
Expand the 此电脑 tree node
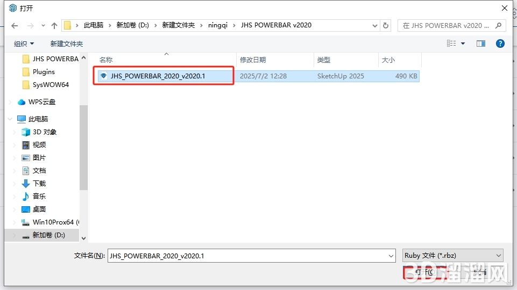(10, 119)
